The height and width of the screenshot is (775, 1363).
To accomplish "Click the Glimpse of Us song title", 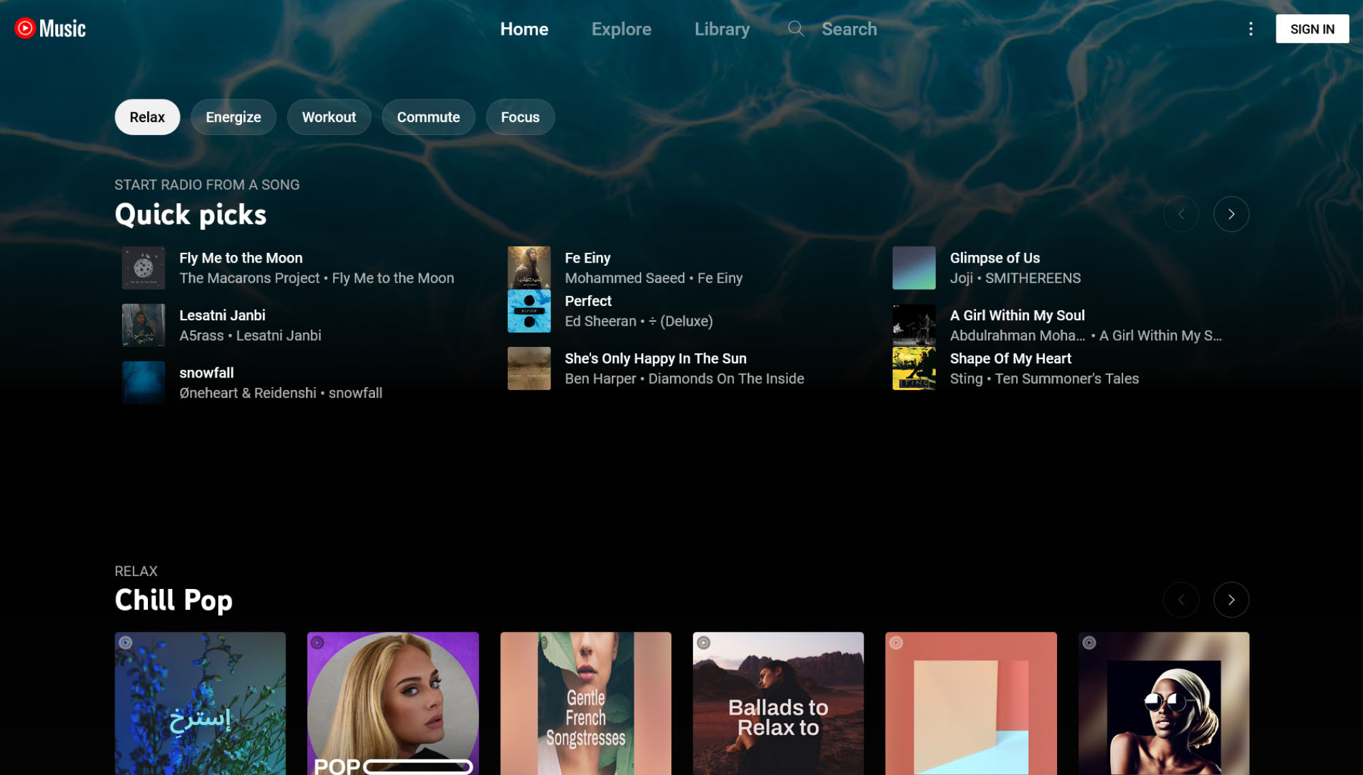I will [x=994, y=258].
